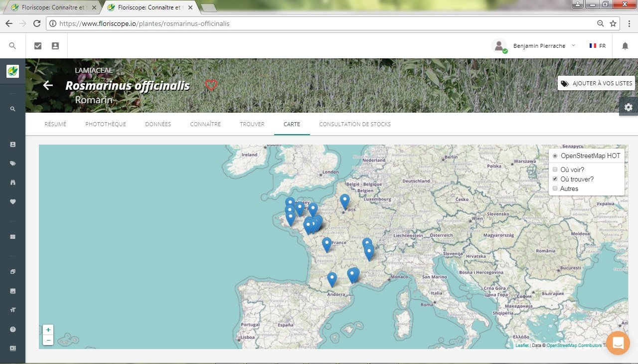Uncheck the "Où trouver?" layer checkbox
This screenshot has width=638, height=364.
555,179
